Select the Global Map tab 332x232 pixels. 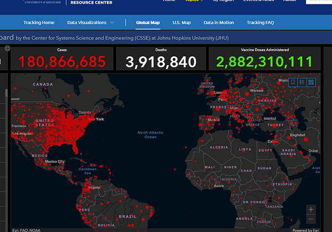(x=147, y=23)
